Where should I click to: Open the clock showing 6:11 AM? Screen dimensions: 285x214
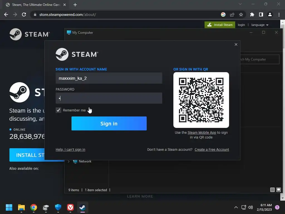tap(264, 207)
